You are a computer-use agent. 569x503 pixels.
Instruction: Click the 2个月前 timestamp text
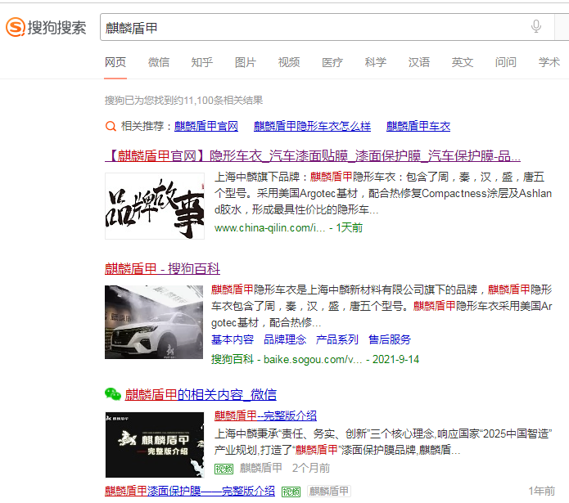tap(311, 468)
